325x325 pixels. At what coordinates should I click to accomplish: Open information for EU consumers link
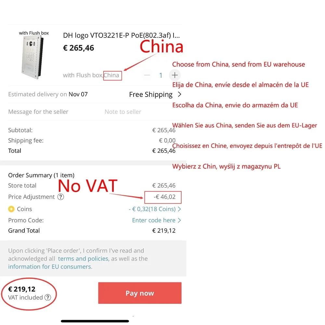50,266
